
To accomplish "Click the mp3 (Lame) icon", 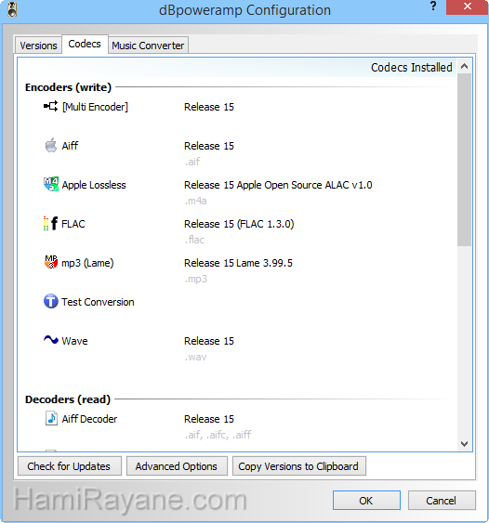I will coord(51,262).
